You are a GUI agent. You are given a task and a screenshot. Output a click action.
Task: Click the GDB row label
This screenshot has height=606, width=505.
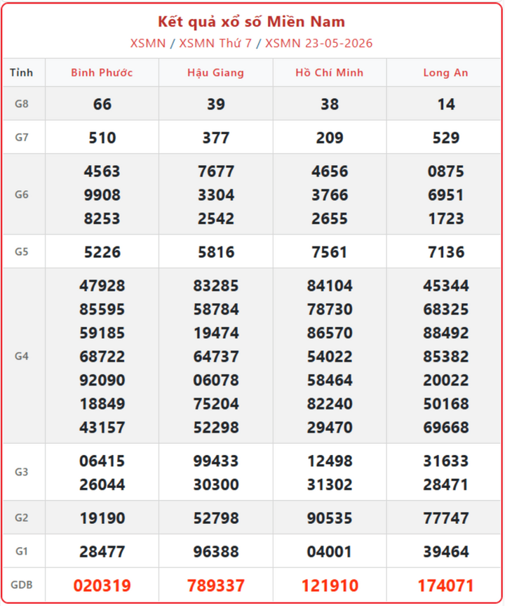coord(22,585)
